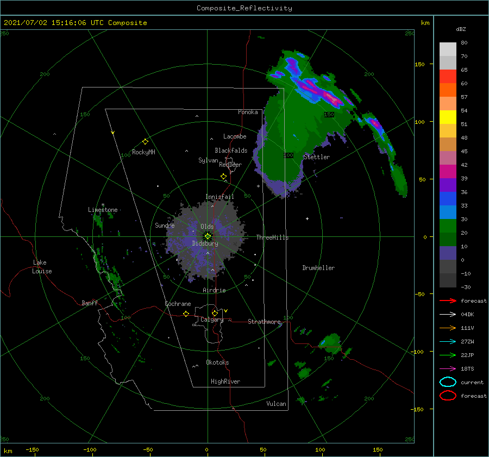The width and height of the screenshot is (489, 457).
Task: Click the RockyMH label
Action: click(143, 152)
